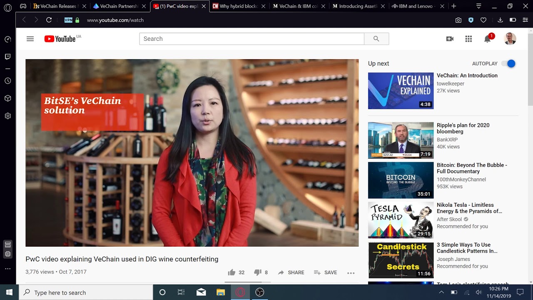Open the VeChain Explained video thumbnail
Screen dimensions: 533x300
[x=401, y=91]
